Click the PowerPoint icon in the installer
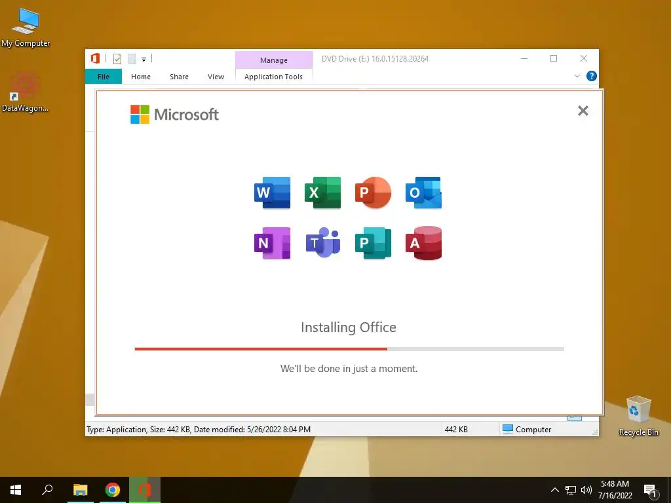The height and width of the screenshot is (503, 671). coord(373,193)
